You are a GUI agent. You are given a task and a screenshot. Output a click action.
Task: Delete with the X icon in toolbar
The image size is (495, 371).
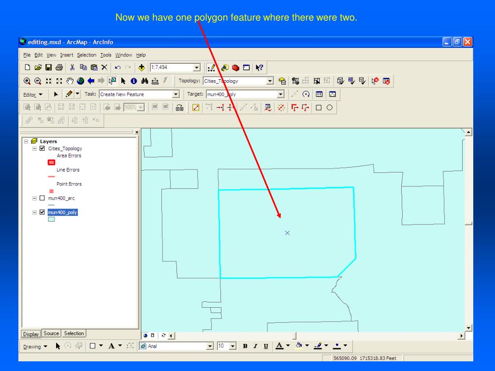point(104,67)
